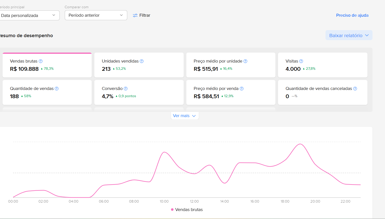
Task: Open the Data personalizada period dropdown
Action: 29,15
